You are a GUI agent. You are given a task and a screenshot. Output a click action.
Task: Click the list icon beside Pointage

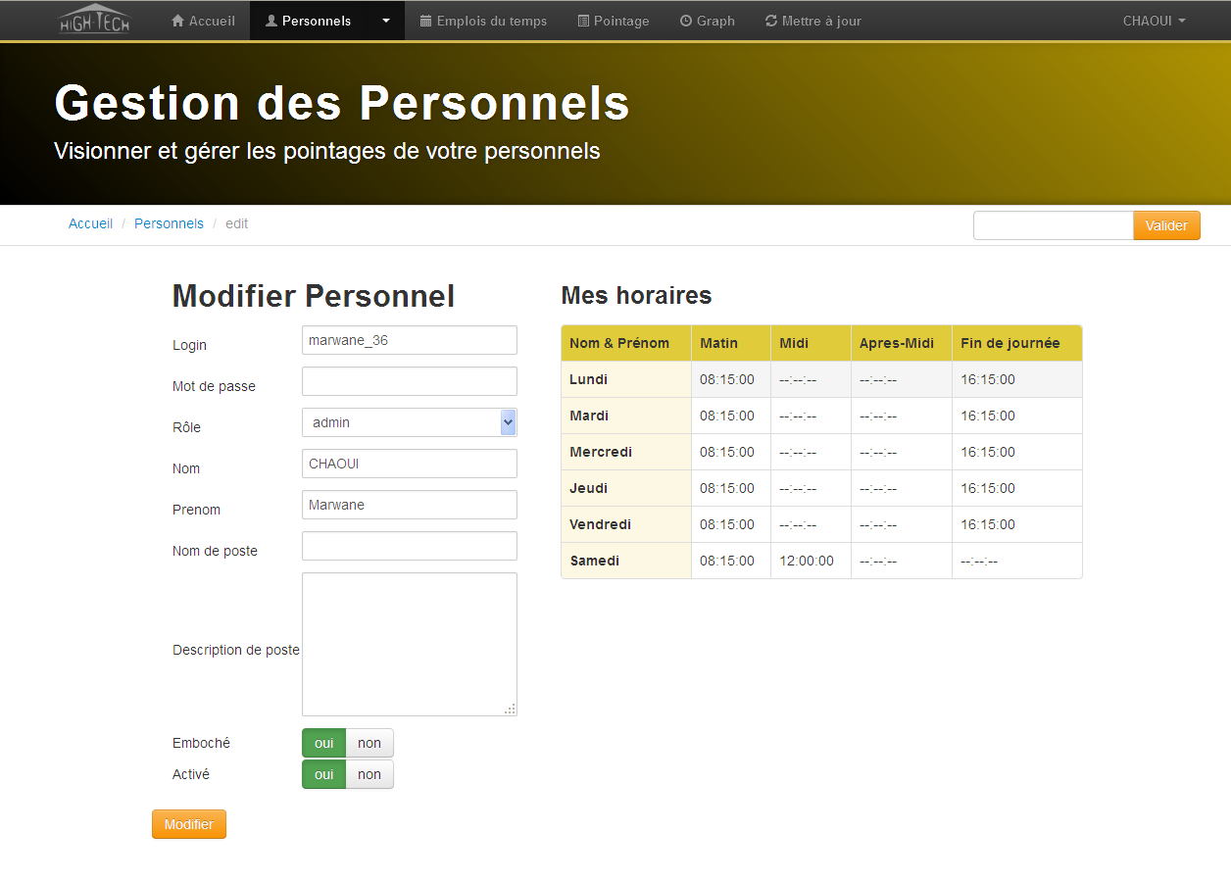[x=583, y=21]
